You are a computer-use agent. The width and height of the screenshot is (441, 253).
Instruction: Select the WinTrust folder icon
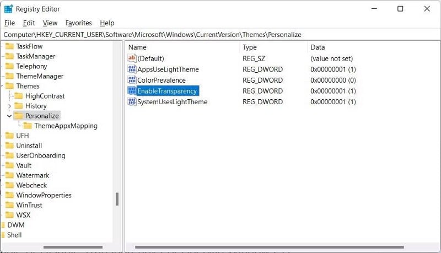pos(9,205)
